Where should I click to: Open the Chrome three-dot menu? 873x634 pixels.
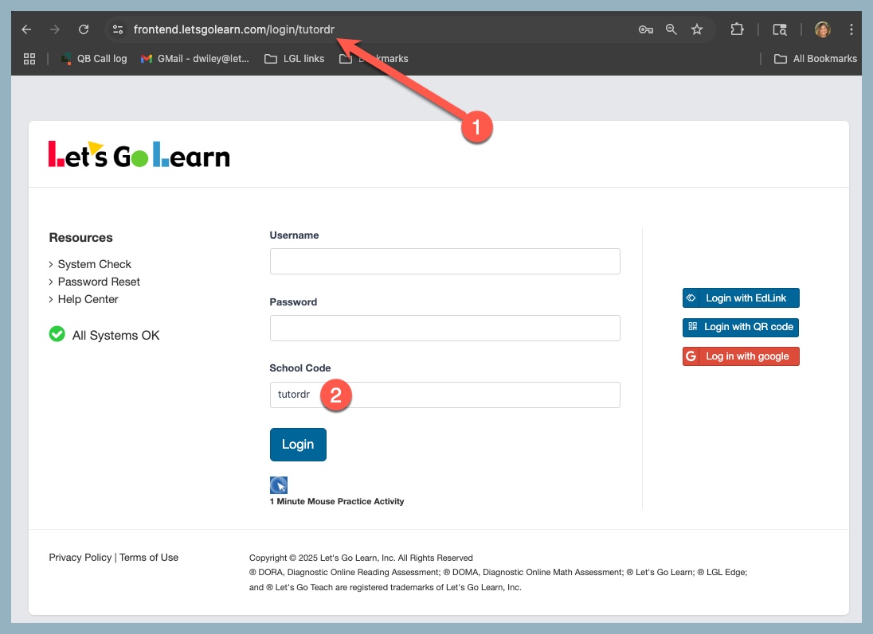tap(851, 29)
